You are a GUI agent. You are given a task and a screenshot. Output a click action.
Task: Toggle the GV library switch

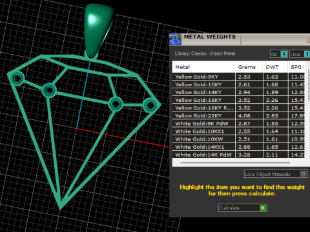(x=284, y=54)
